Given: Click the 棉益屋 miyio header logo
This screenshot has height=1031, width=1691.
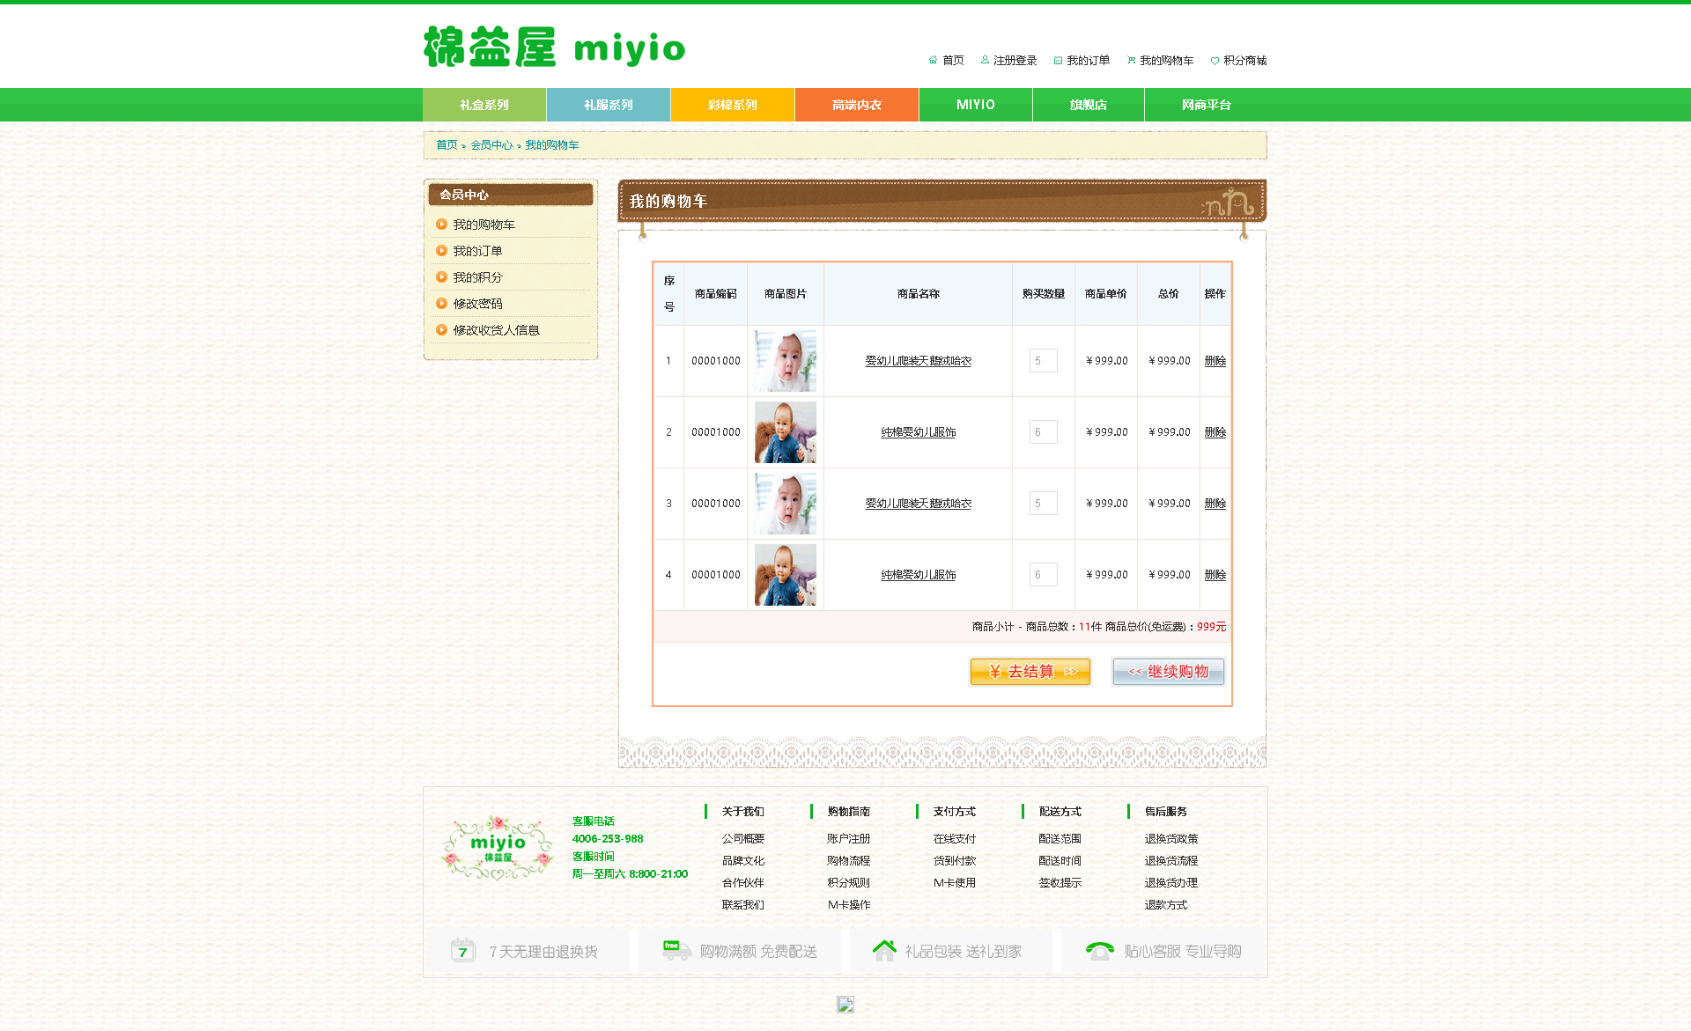Looking at the screenshot, I should [x=554, y=48].
